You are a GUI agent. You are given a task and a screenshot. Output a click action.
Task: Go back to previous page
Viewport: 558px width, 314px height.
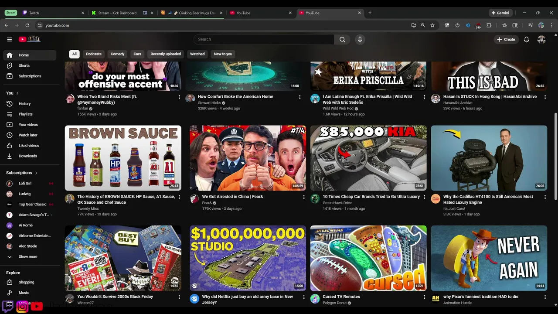pyautogui.click(x=6, y=25)
